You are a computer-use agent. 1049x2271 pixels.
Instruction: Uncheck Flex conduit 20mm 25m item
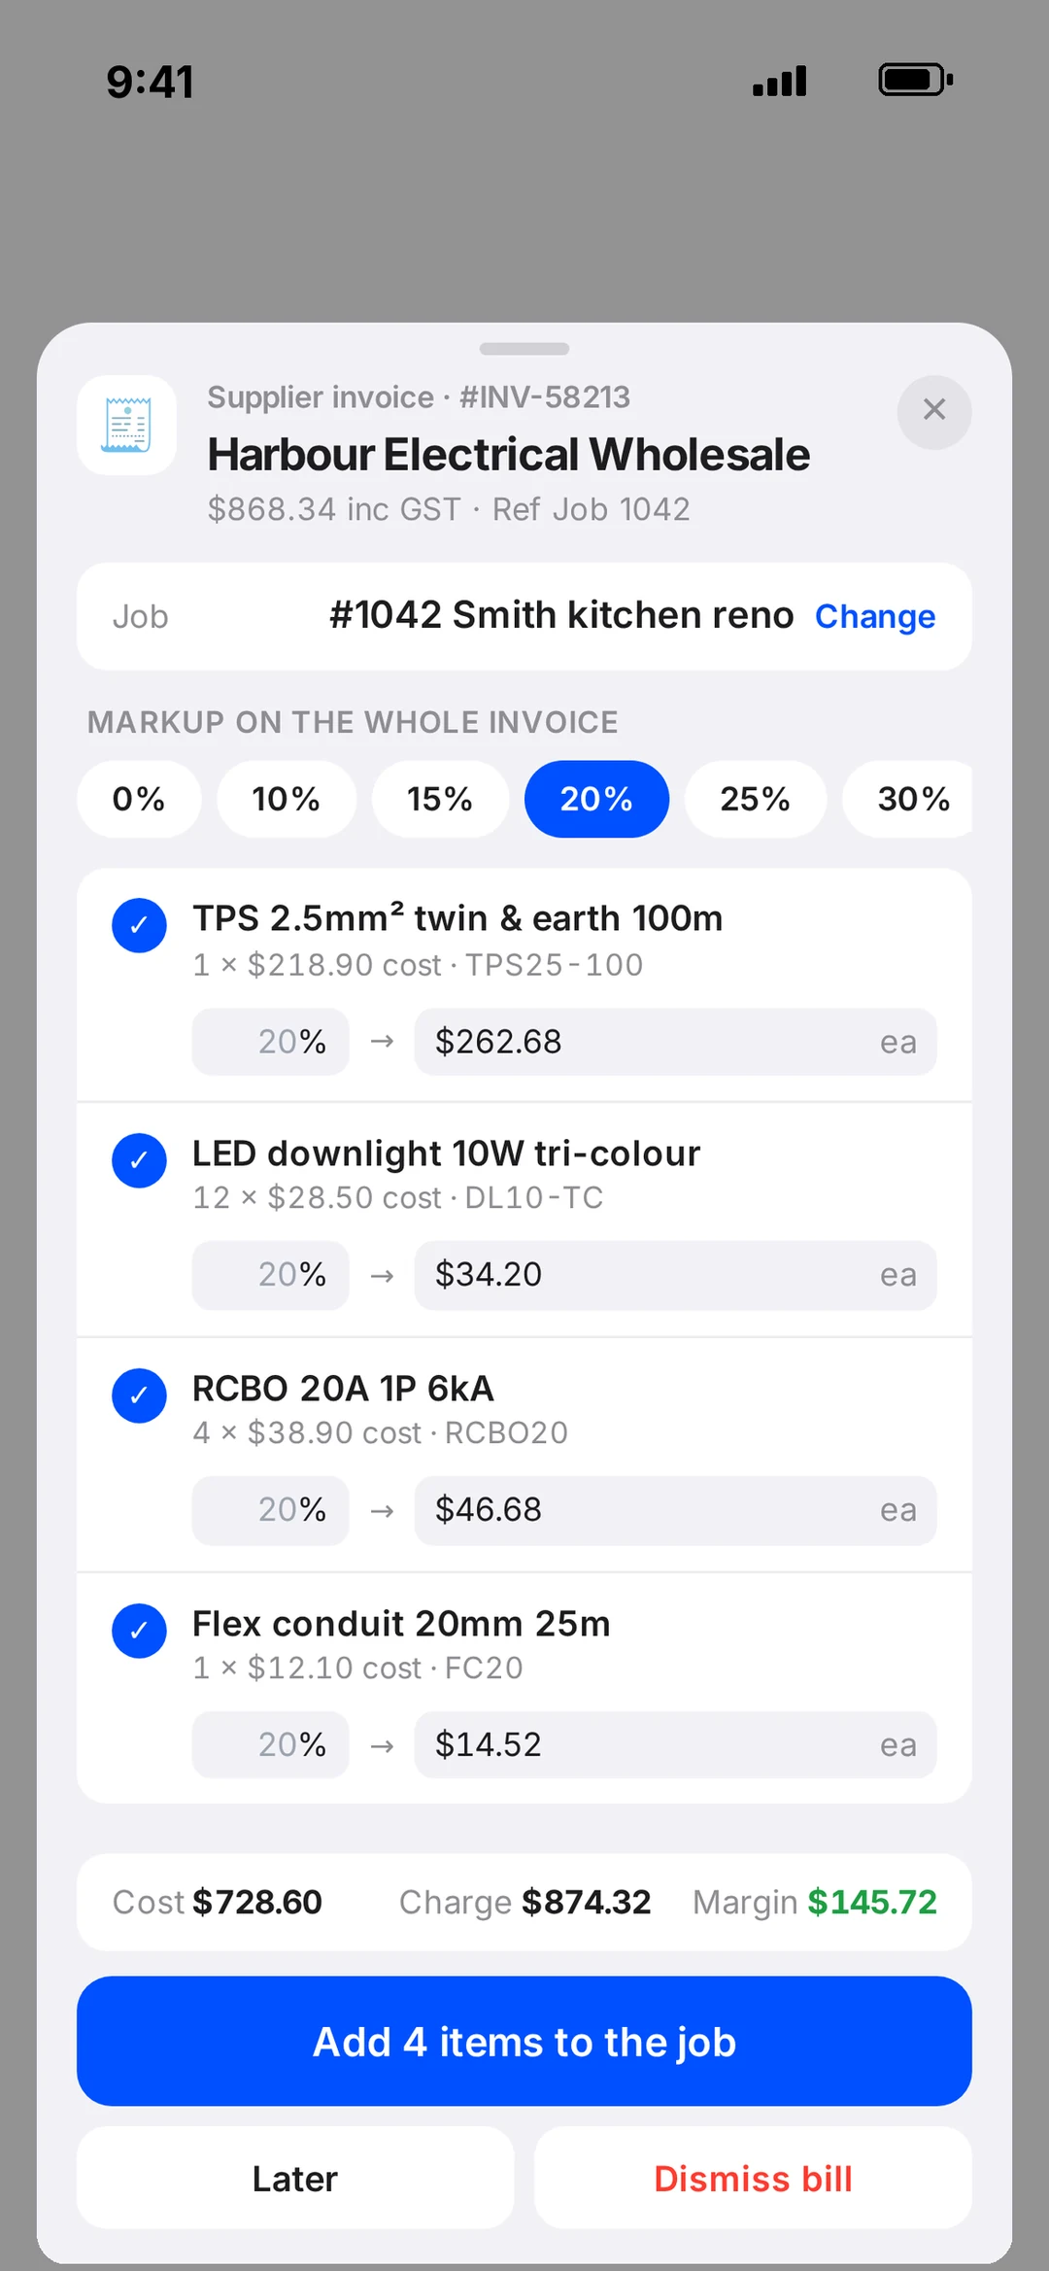(139, 1631)
